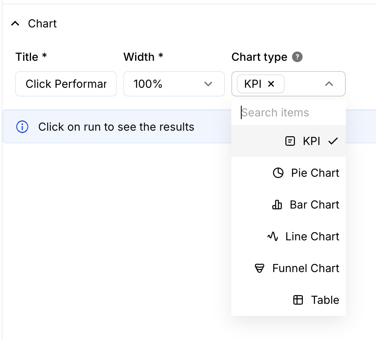The height and width of the screenshot is (340, 376).
Task: Click the checkmark next to KPI
Action: pyautogui.click(x=333, y=141)
